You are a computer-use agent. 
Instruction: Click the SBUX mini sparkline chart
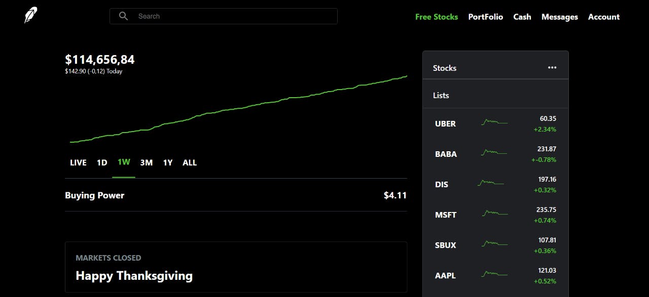click(494, 244)
